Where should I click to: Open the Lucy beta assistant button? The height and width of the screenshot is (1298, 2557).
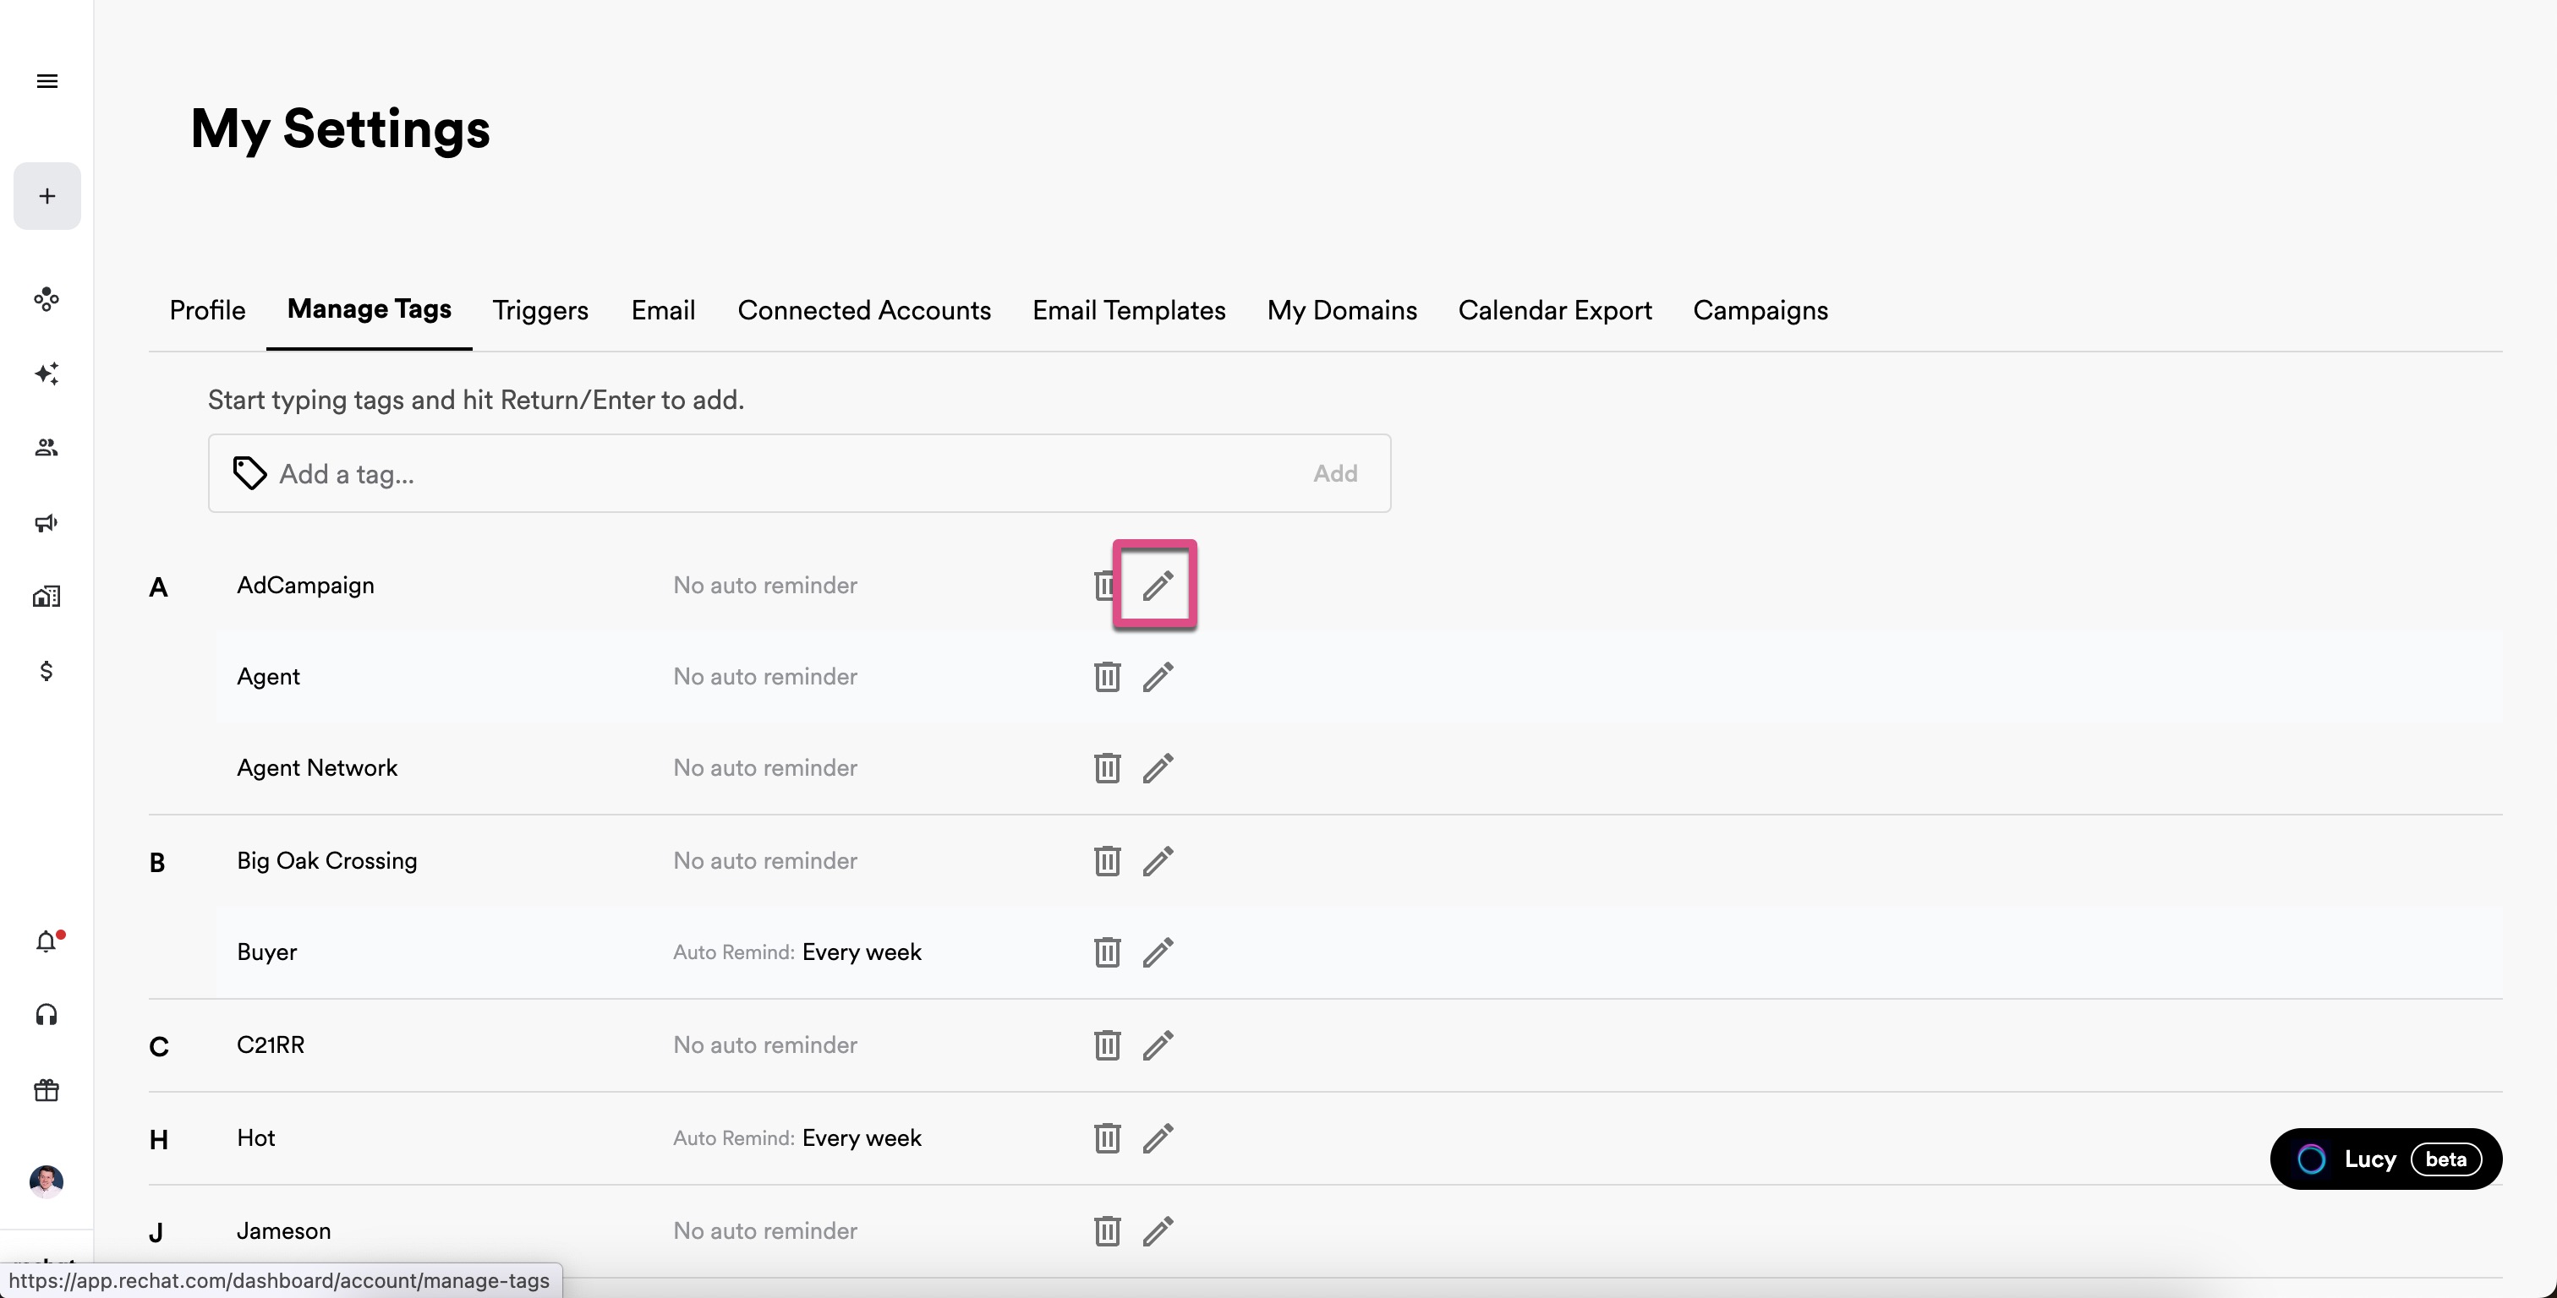point(2385,1159)
